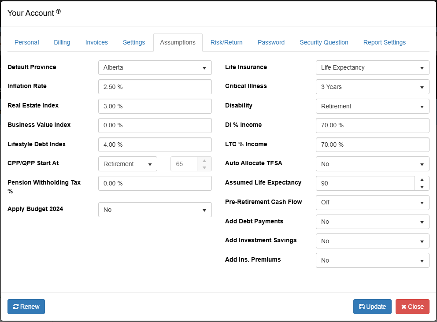Decrease Assumed Life Expectancy with down arrow
Screen dimensions: 437x322
(x=422, y=187)
